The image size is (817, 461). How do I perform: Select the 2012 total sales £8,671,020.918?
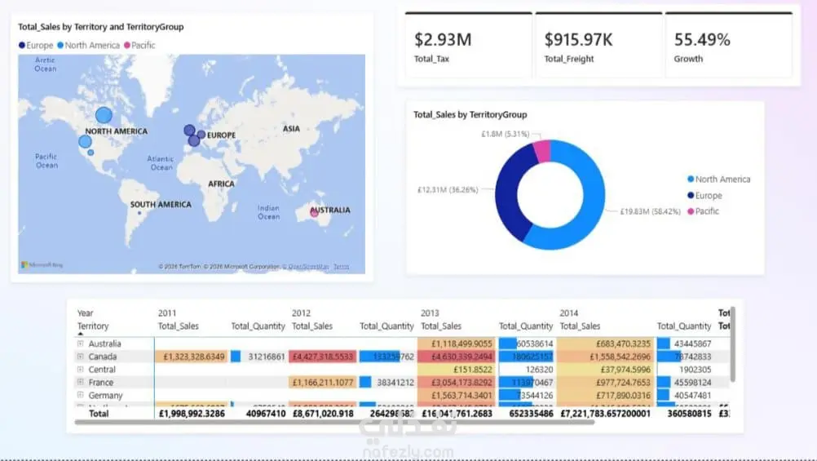coord(323,414)
